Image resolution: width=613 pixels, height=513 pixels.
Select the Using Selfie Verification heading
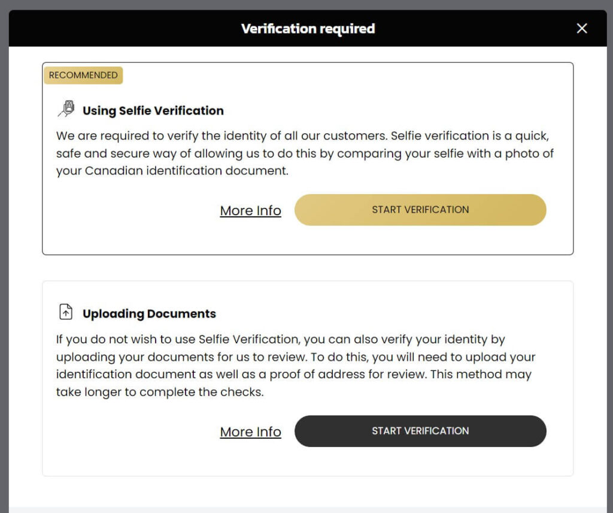153,111
